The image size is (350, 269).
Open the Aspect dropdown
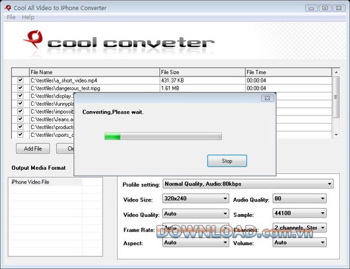coord(195,243)
